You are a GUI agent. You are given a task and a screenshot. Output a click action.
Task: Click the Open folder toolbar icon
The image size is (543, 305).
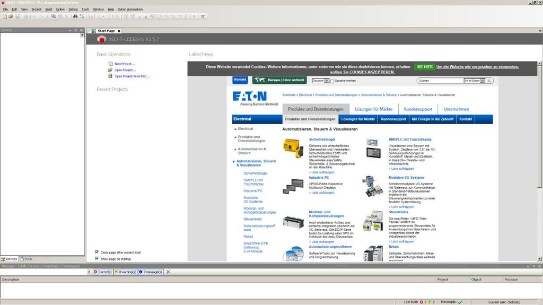(11, 16)
